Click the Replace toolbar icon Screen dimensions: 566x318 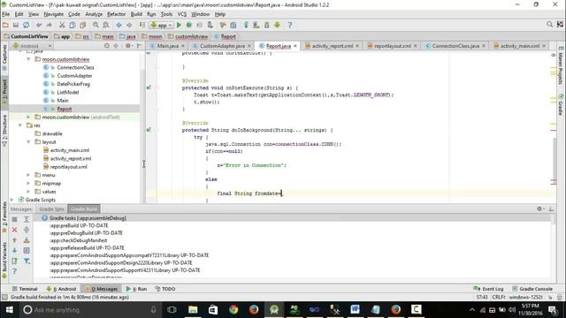106,25
